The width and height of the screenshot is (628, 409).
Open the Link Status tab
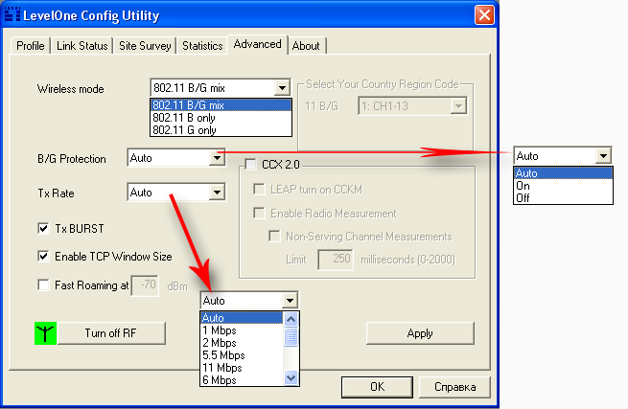coord(82,46)
